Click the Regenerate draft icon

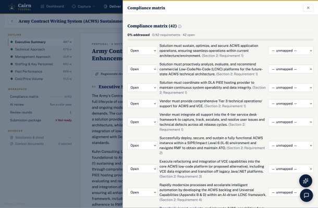click(97, 74)
